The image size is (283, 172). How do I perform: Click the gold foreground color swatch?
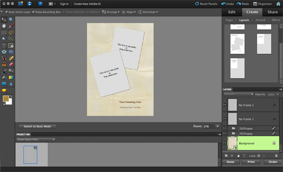[6, 98]
